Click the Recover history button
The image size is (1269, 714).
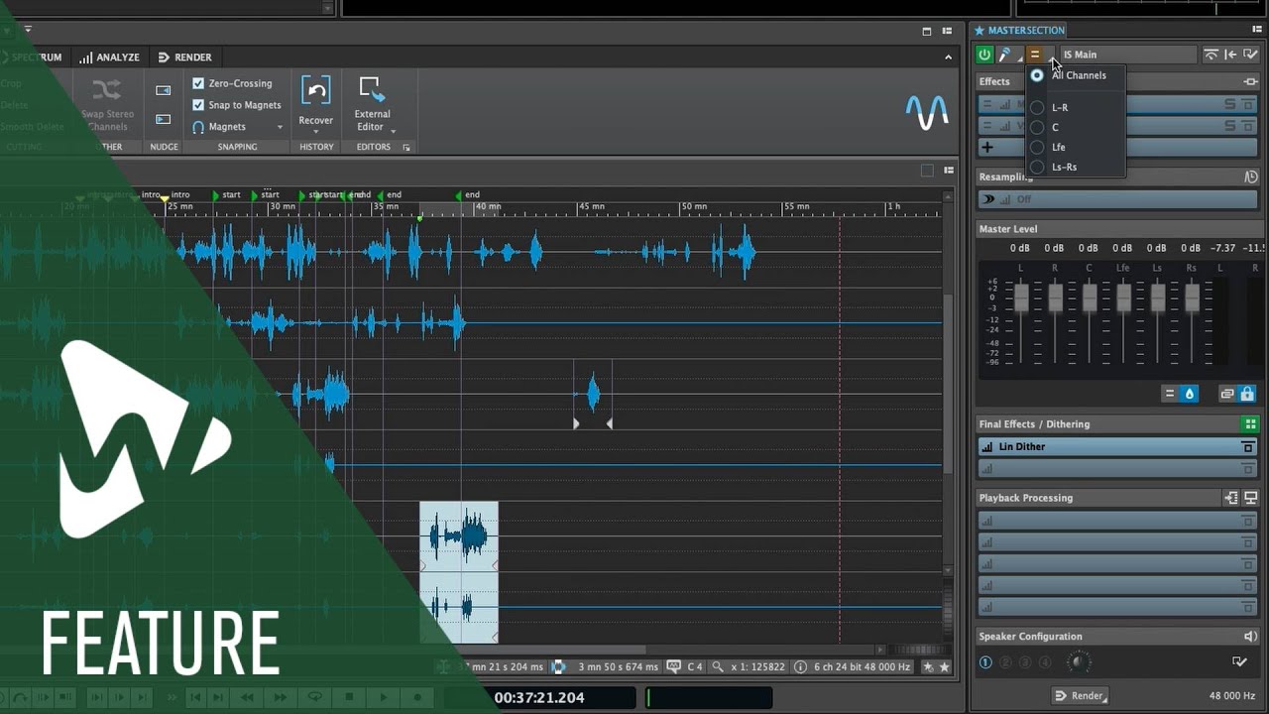click(315, 99)
